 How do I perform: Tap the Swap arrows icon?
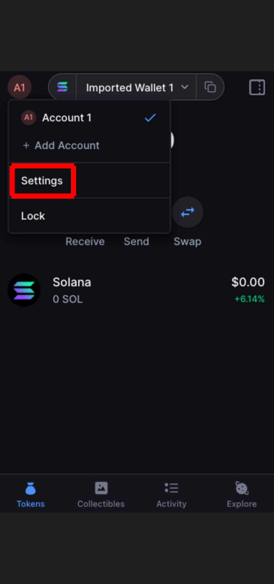(x=188, y=212)
